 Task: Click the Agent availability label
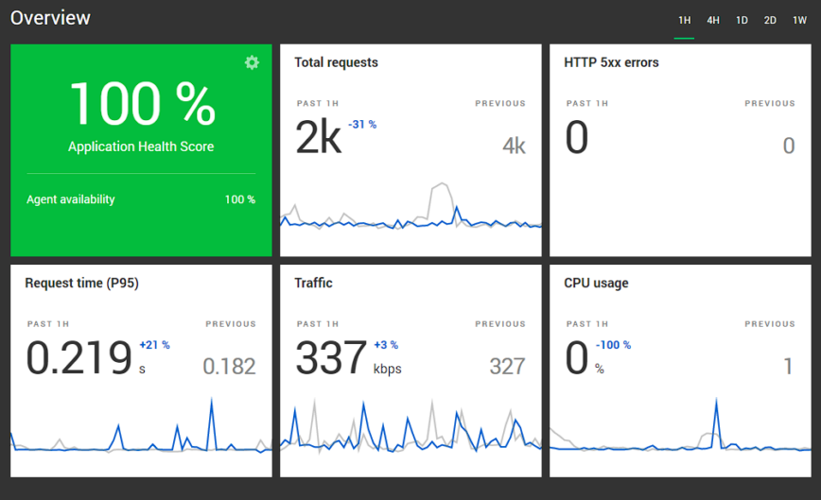(x=71, y=199)
